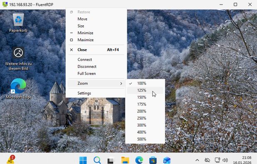Viewport: 257px width, 164px height.
Task: Set zoom to 300%
Action: (145, 125)
